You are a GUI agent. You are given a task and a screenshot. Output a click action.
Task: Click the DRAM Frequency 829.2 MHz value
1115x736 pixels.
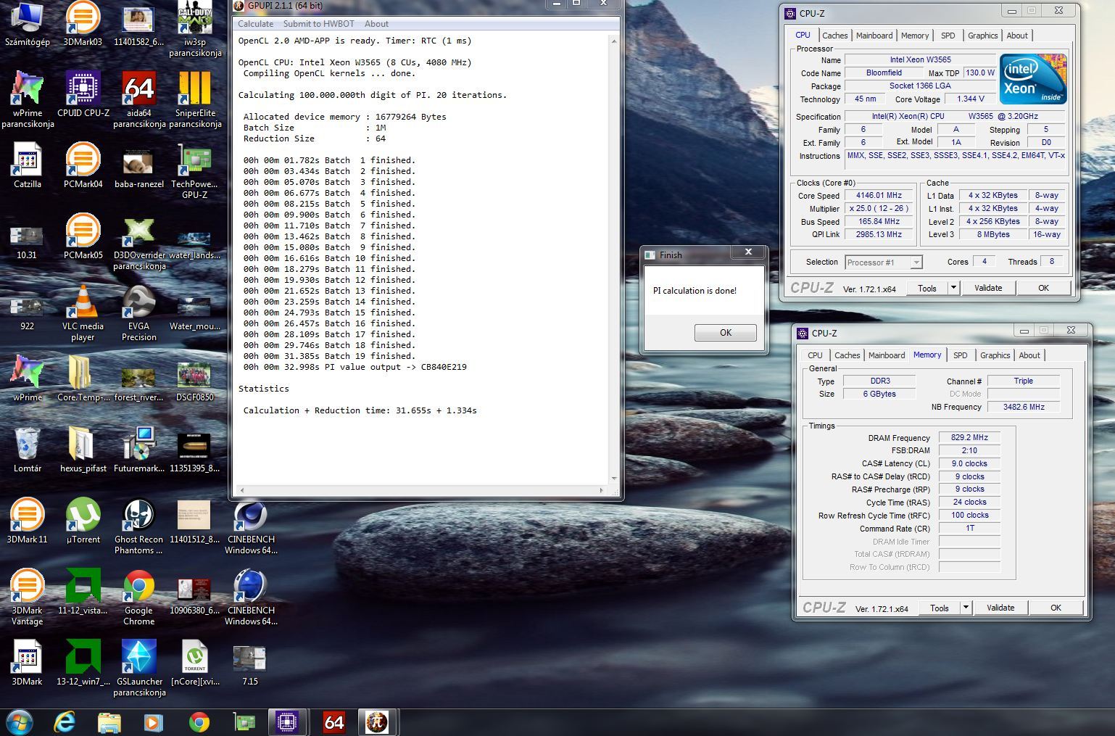click(x=969, y=437)
